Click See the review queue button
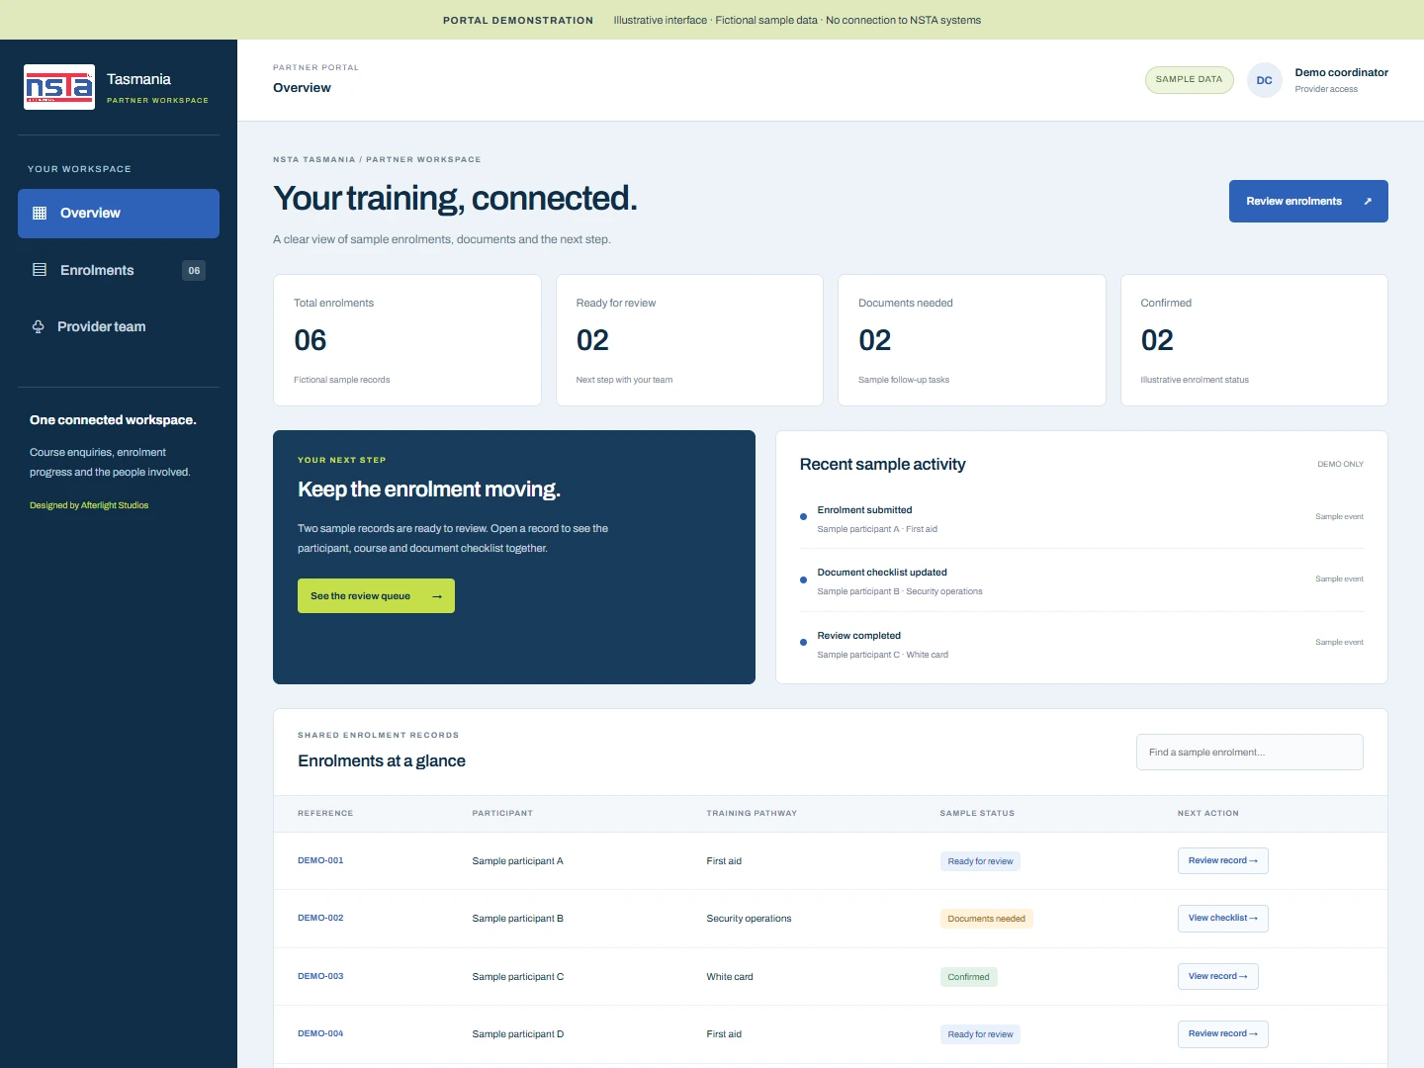Viewport: 1424px width, 1068px height. 376,596
